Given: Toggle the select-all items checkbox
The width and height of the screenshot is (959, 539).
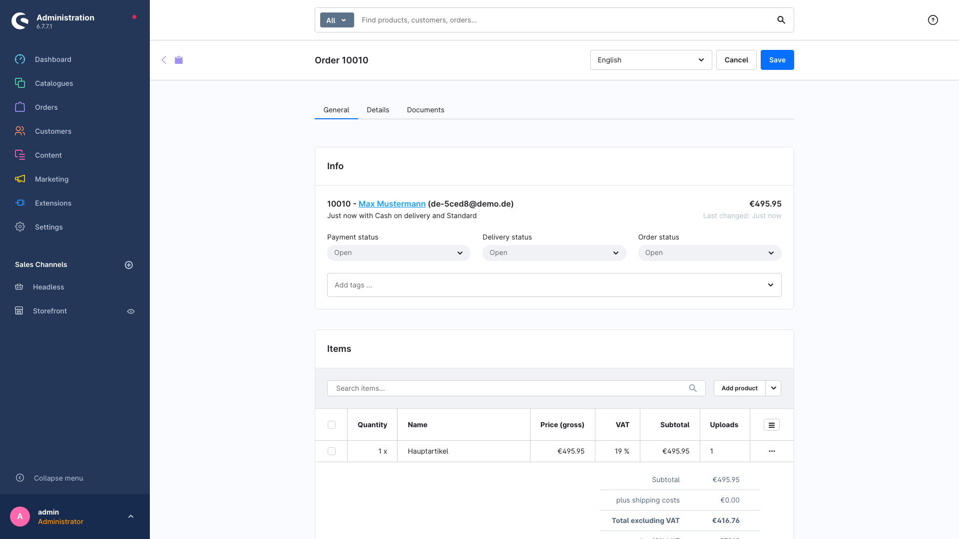Looking at the screenshot, I should 332,425.
